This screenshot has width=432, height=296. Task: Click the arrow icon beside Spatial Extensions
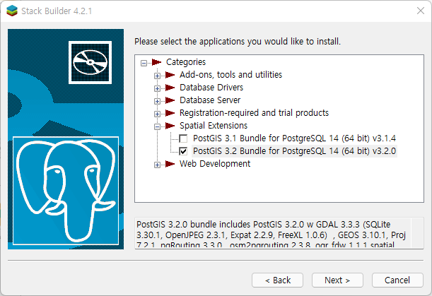coord(170,126)
